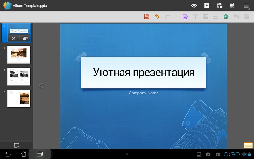Select the slide 2 thumbnail
The image size is (254, 159).
coord(19,55)
